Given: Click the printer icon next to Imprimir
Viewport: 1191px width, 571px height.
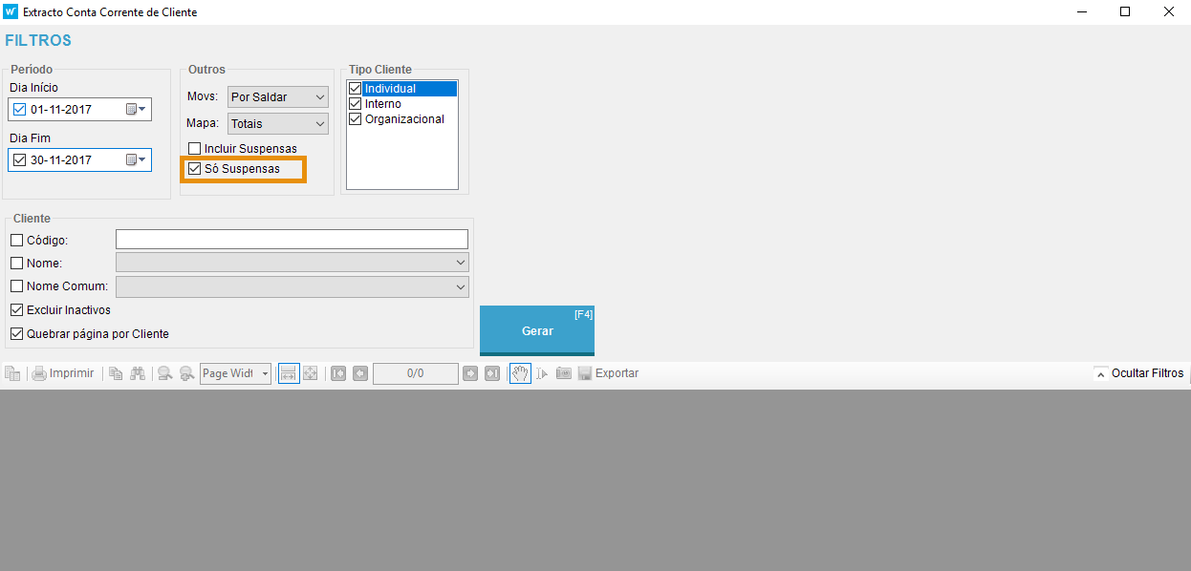Looking at the screenshot, I should (39, 373).
